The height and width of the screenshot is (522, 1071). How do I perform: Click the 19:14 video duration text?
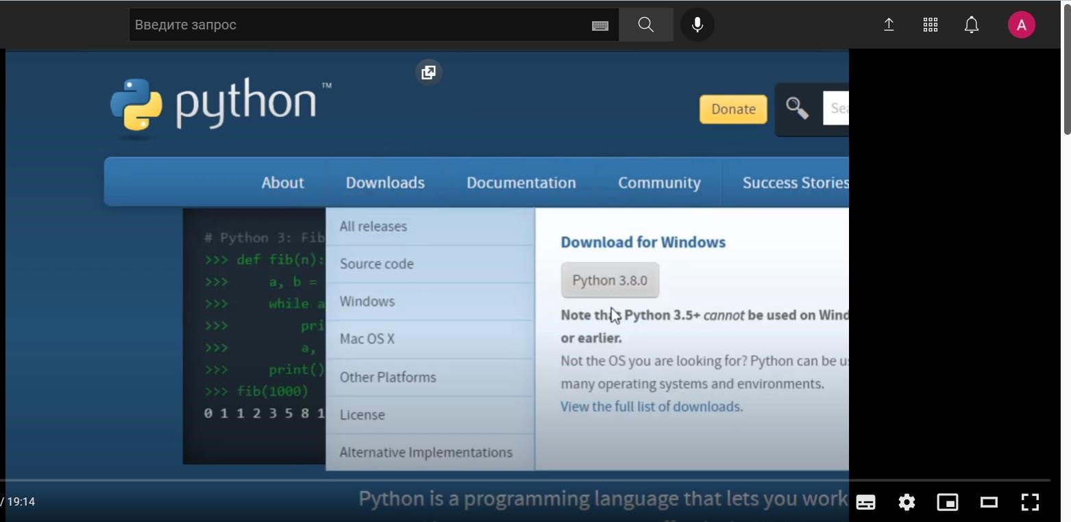(21, 501)
